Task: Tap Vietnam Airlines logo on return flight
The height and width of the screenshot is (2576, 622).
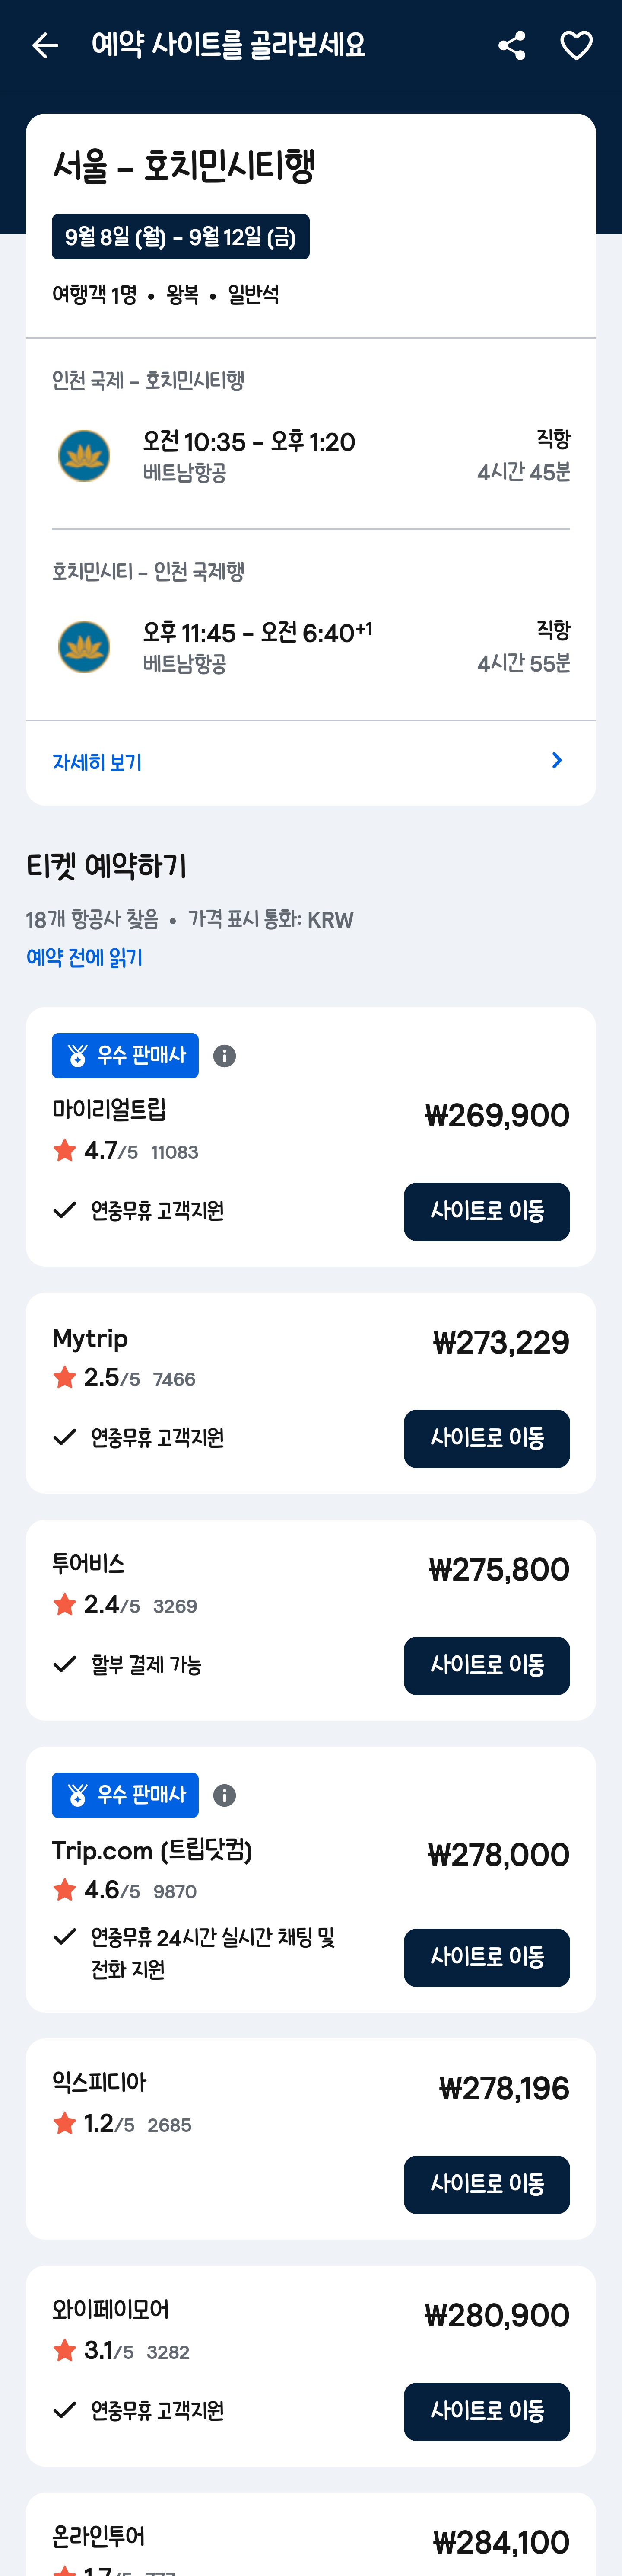Action: [x=84, y=647]
